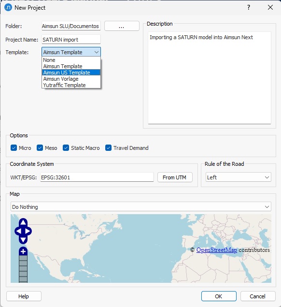Choose Aimsun US Template from the list

(71, 73)
